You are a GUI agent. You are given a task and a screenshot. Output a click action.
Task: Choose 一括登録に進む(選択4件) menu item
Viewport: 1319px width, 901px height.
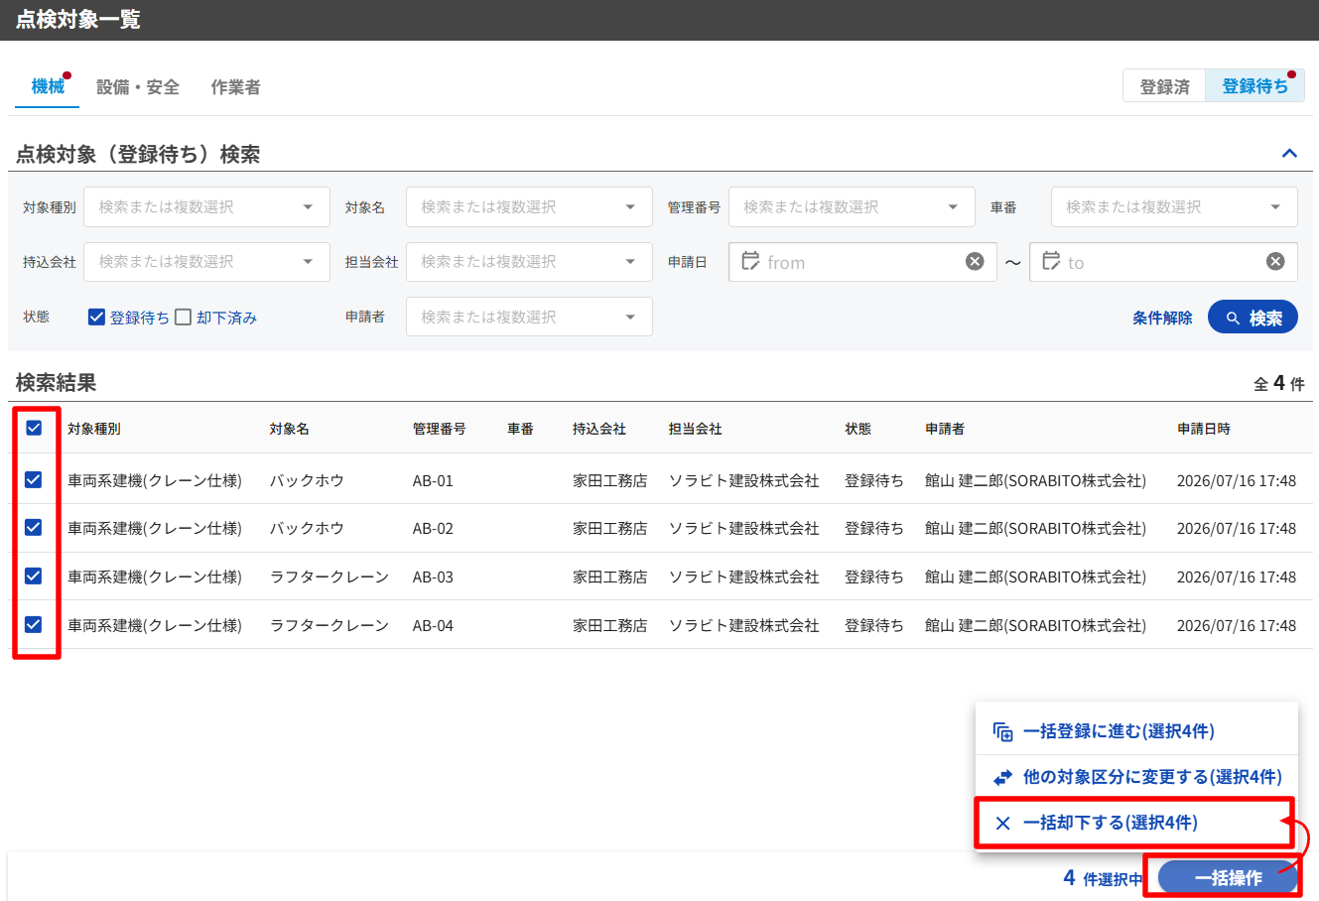coord(1136,731)
